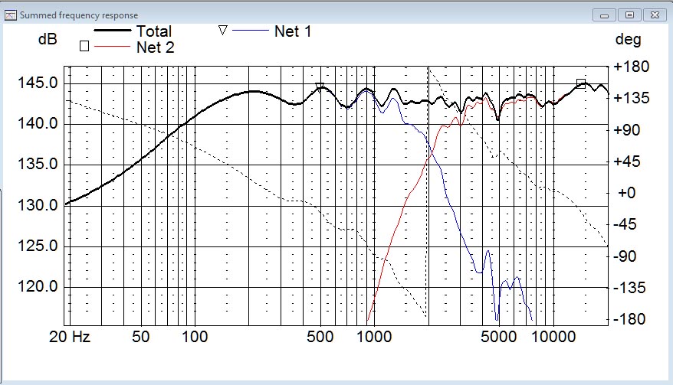
Task: Click the Net 1 triangle marker symbol in legend
Action: tap(222, 31)
